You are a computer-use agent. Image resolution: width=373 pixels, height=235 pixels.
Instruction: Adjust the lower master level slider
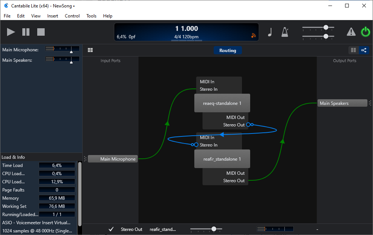326,36
